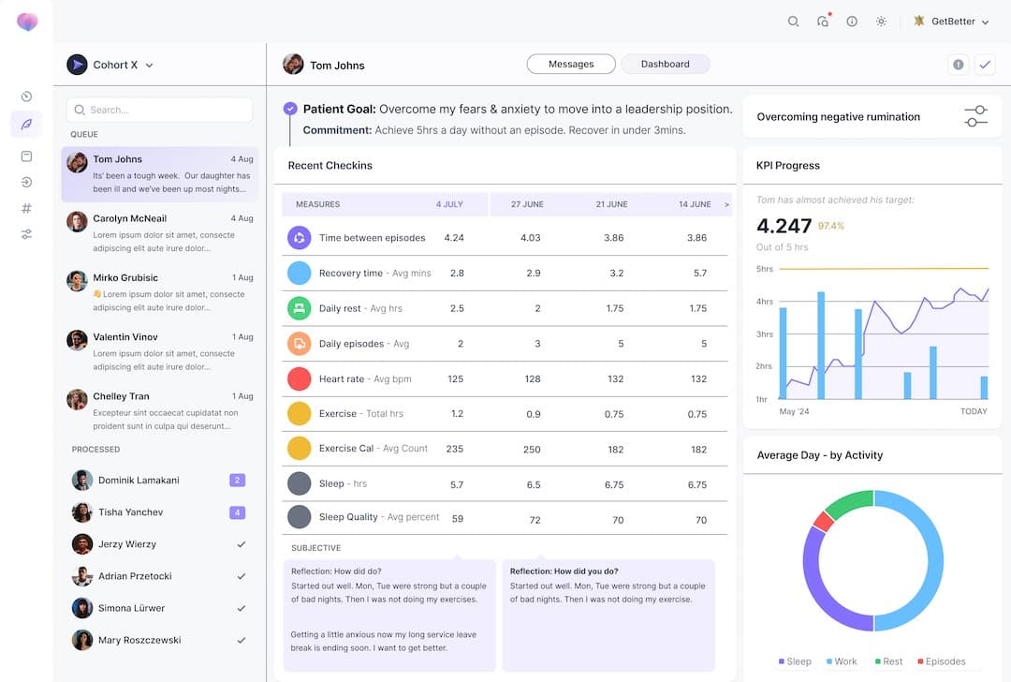The width and height of the screenshot is (1011, 682).
Task: Open Carolyn McNeail's queue message
Action: (160, 233)
